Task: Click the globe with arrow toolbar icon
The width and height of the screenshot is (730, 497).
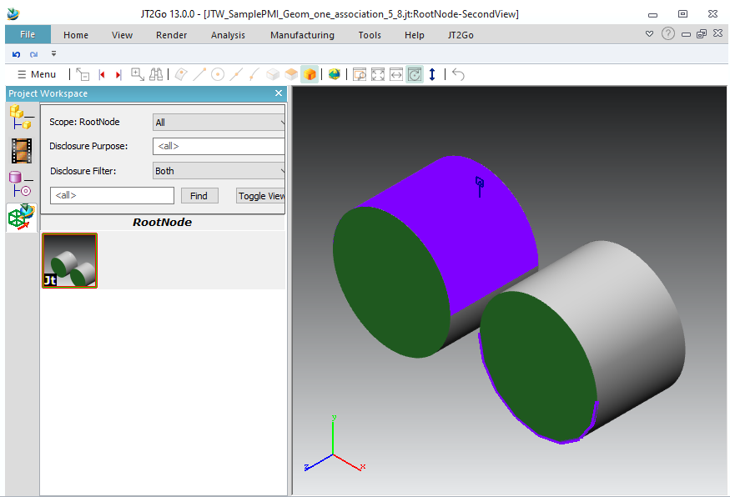Action: [x=335, y=74]
